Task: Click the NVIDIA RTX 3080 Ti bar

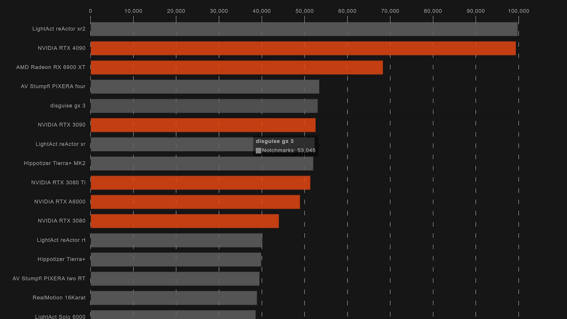Action: 200,183
